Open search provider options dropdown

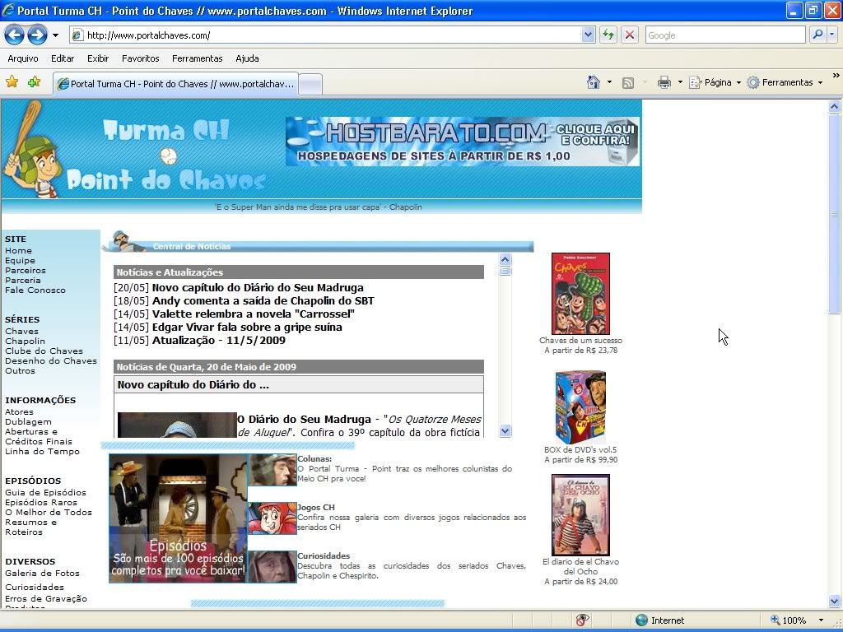click(x=832, y=35)
